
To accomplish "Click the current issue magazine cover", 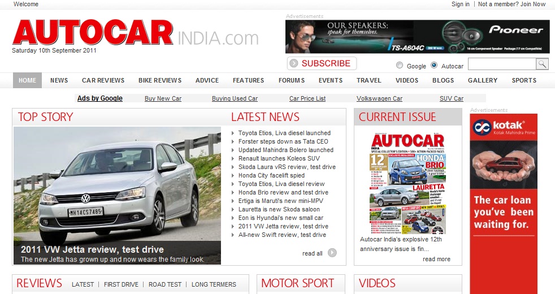I will (x=407, y=184).
